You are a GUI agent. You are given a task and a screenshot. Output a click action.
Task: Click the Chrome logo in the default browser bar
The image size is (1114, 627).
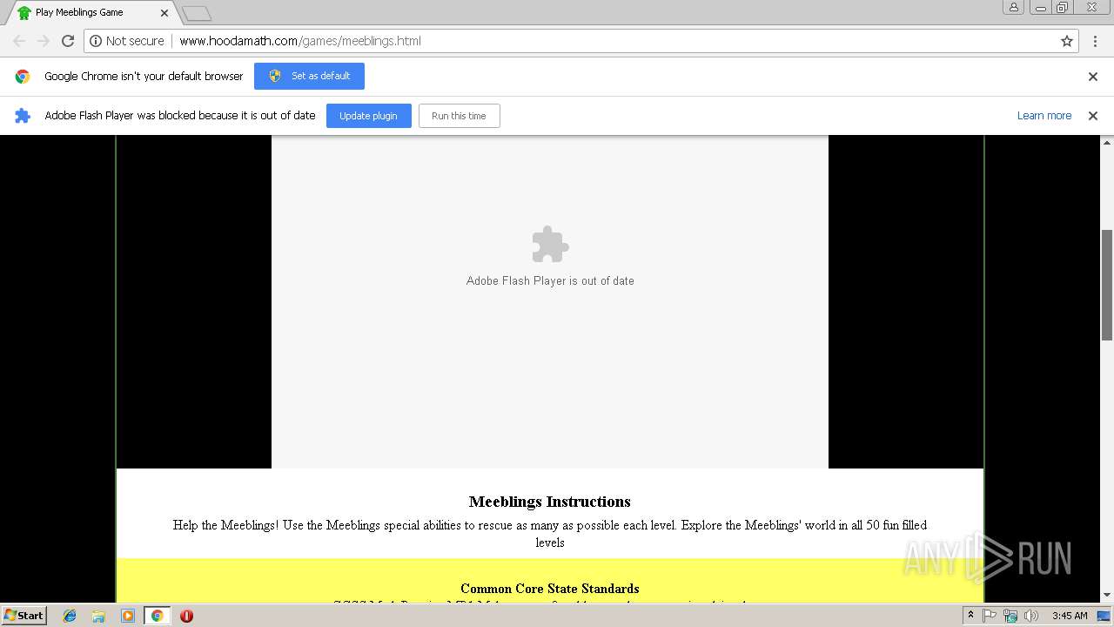23,77
